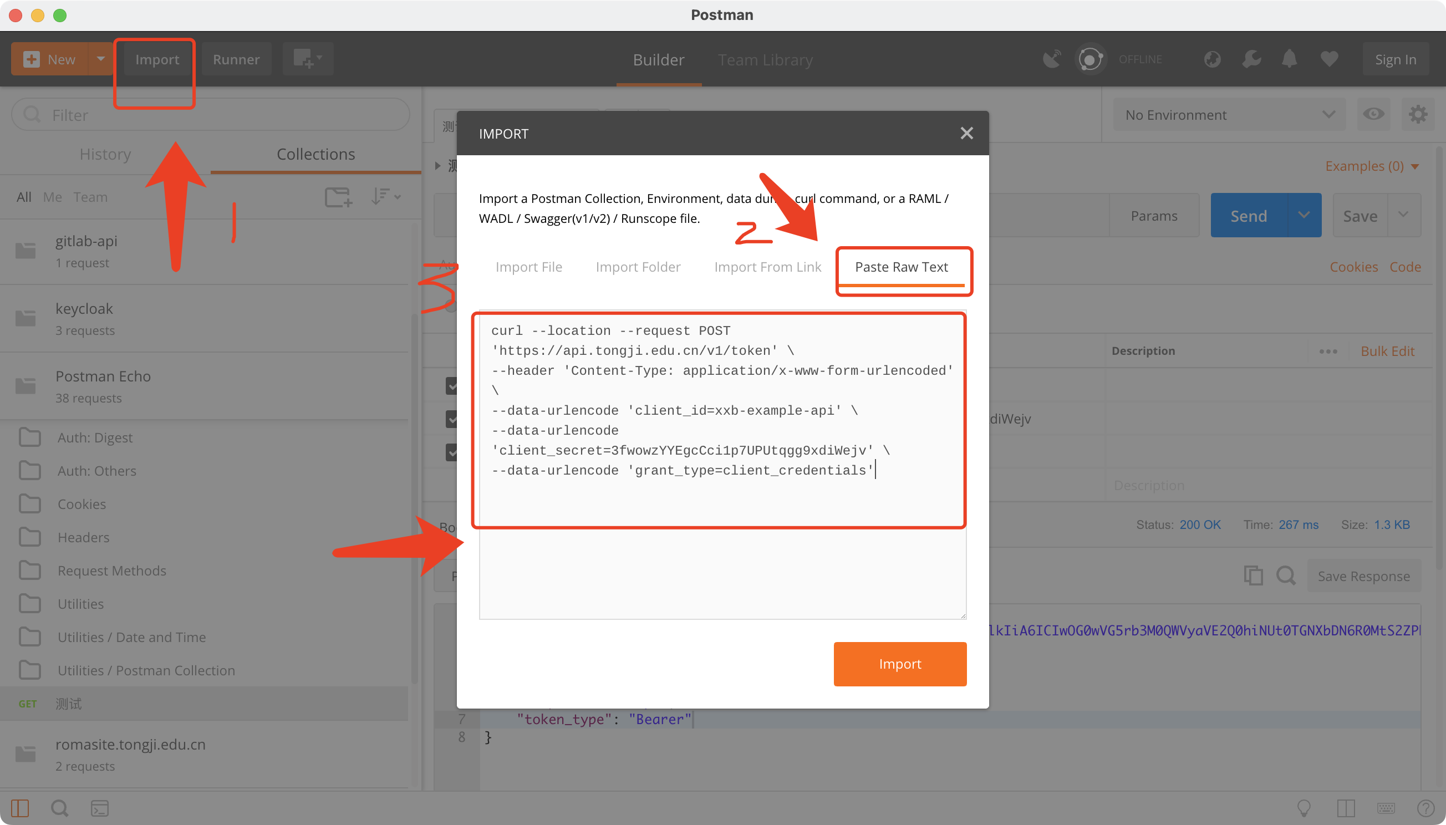Click the Sign In button
The height and width of the screenshot is (825, 1446).
click(x=1395, y=59)
